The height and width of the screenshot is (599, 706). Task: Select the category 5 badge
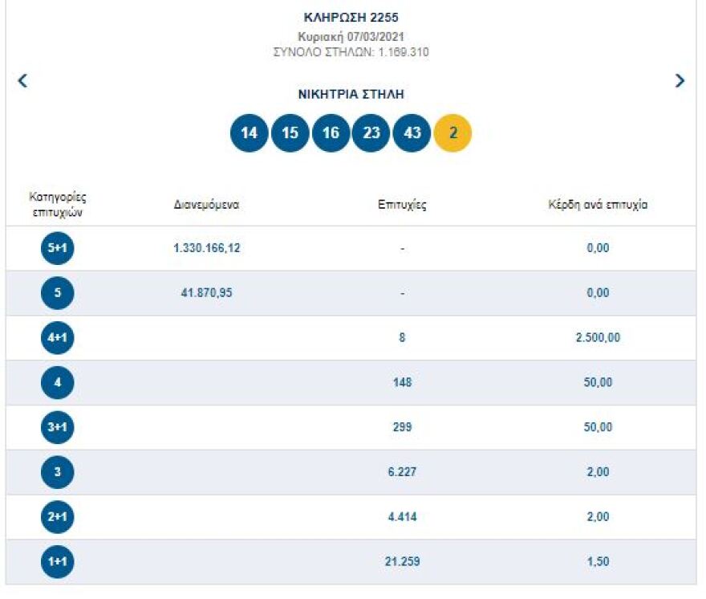coord(55,293)
